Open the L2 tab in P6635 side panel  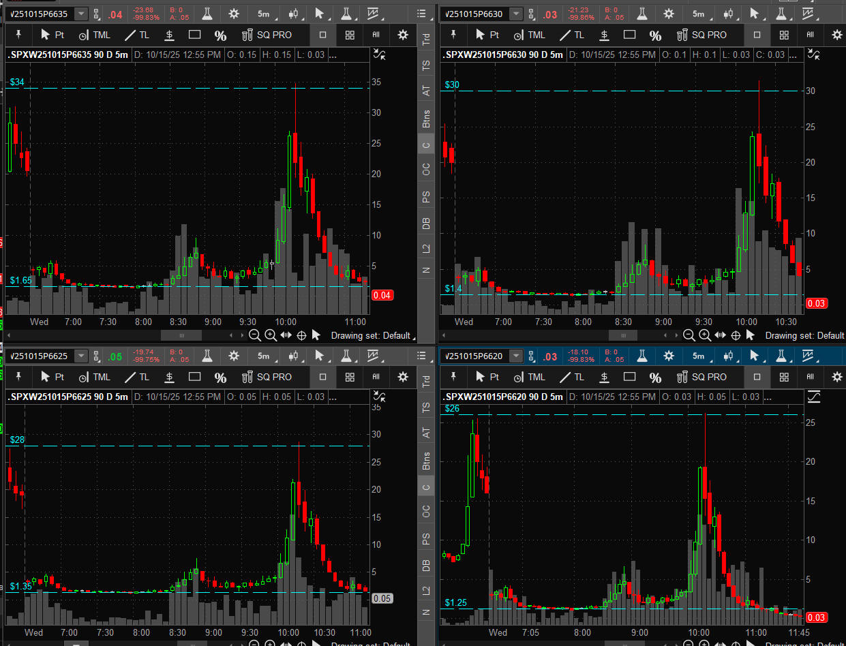[427, 249]
